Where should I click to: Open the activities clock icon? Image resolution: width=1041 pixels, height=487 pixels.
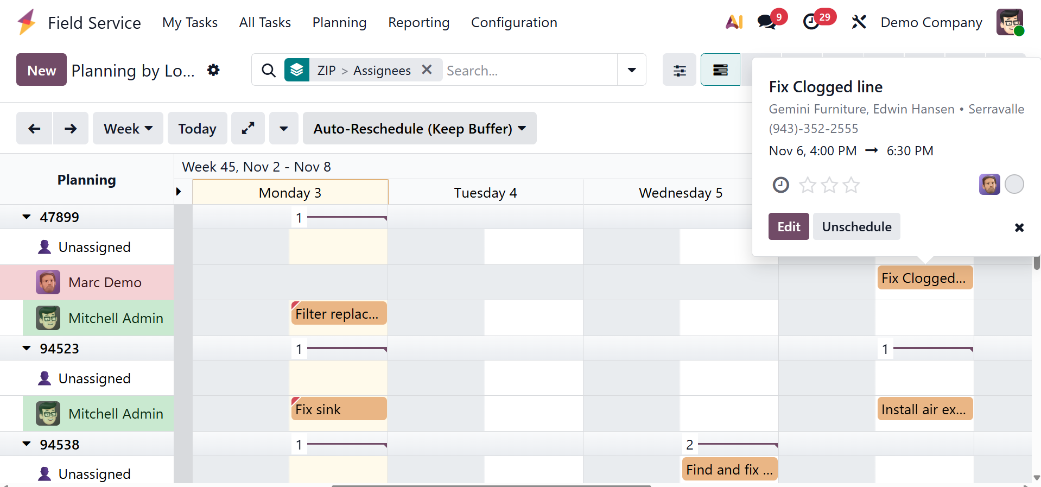point(811,22)
